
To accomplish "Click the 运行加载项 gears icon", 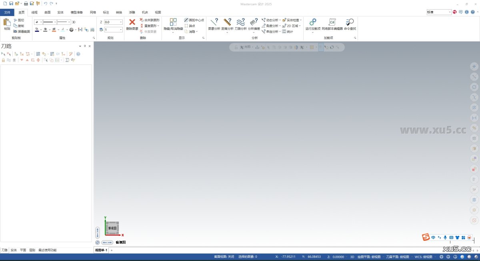I will click(313, 22).
